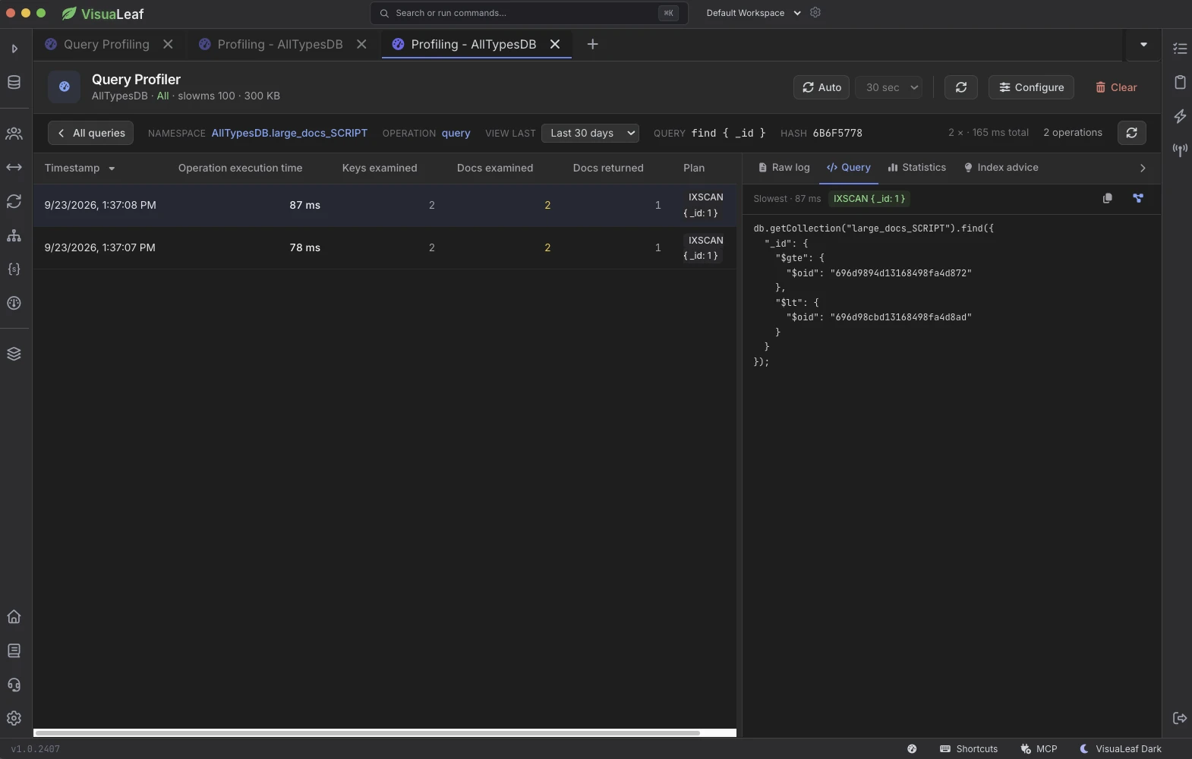Open the stacked layers sidebar icon
This screenshot has width=1192, height=759.
(14, 354)
